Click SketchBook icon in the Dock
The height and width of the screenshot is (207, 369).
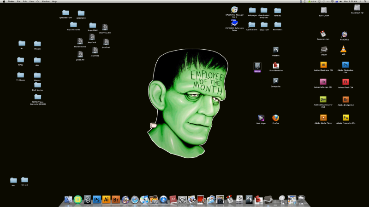tap(258, 200)
